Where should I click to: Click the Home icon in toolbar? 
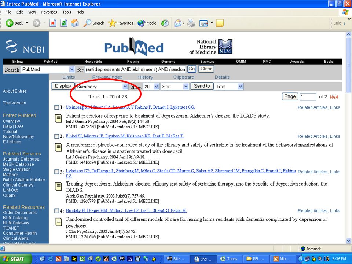pyautogui.click(x=75, y=23)
